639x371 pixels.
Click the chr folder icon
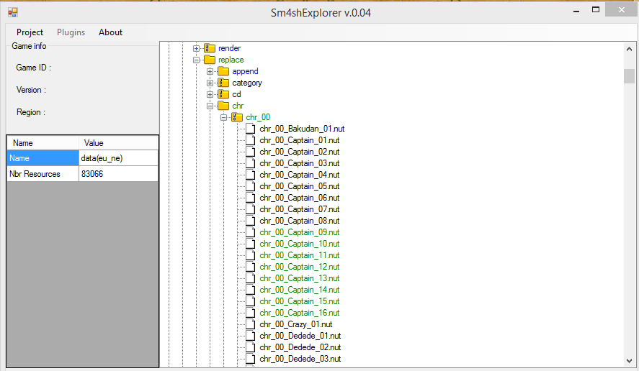(x=223, y=106)
